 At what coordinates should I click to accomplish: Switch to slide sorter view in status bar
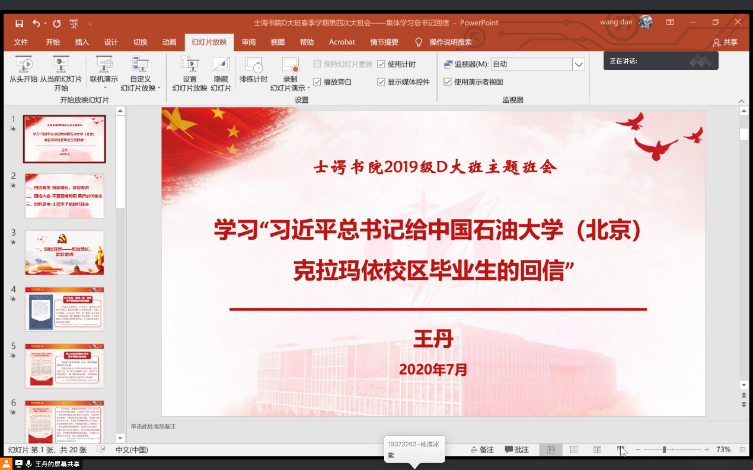(574, 450)
